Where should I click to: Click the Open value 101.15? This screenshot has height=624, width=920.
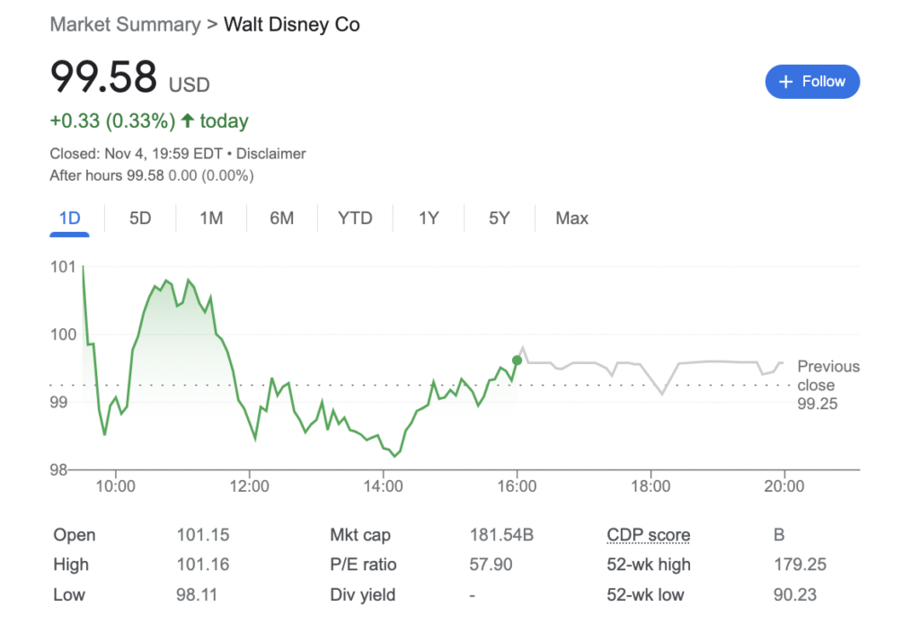coord(203,535)
